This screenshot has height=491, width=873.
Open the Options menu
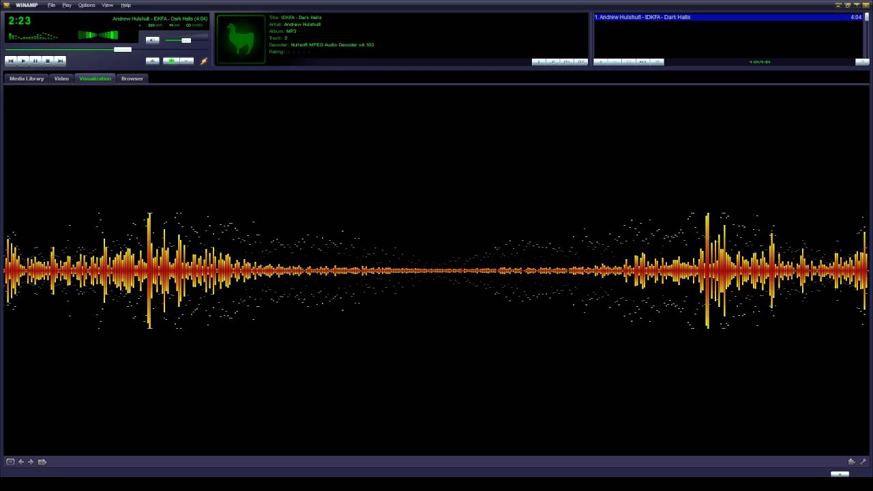coord(87,5)
